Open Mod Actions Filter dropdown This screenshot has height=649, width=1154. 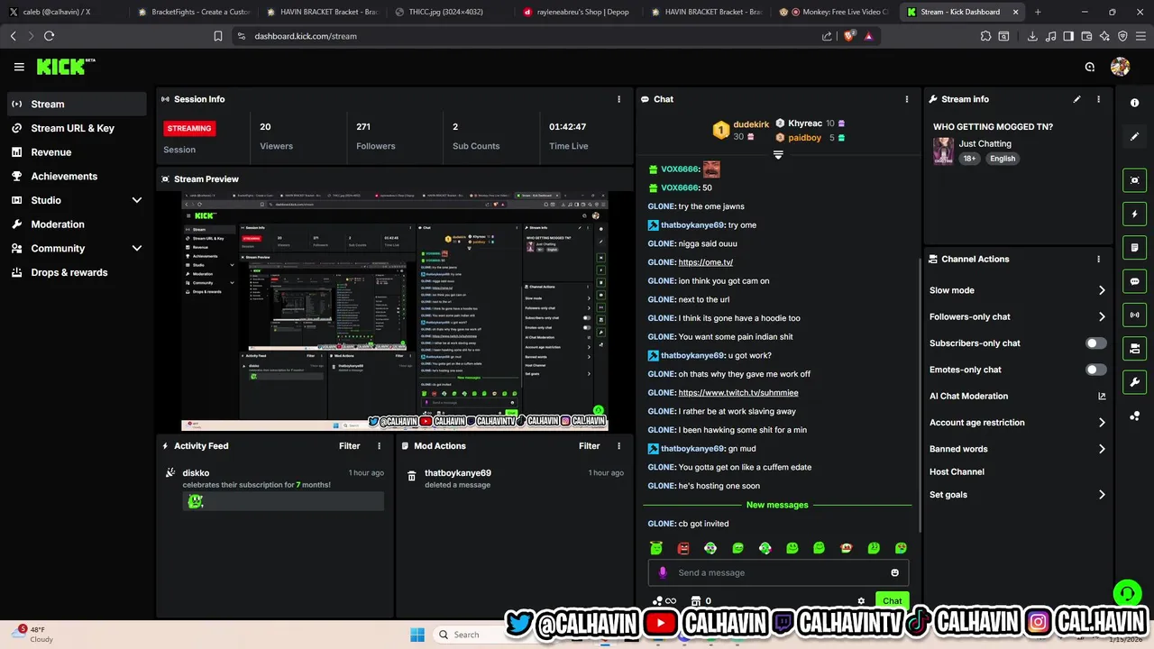[x=589, y=446]
